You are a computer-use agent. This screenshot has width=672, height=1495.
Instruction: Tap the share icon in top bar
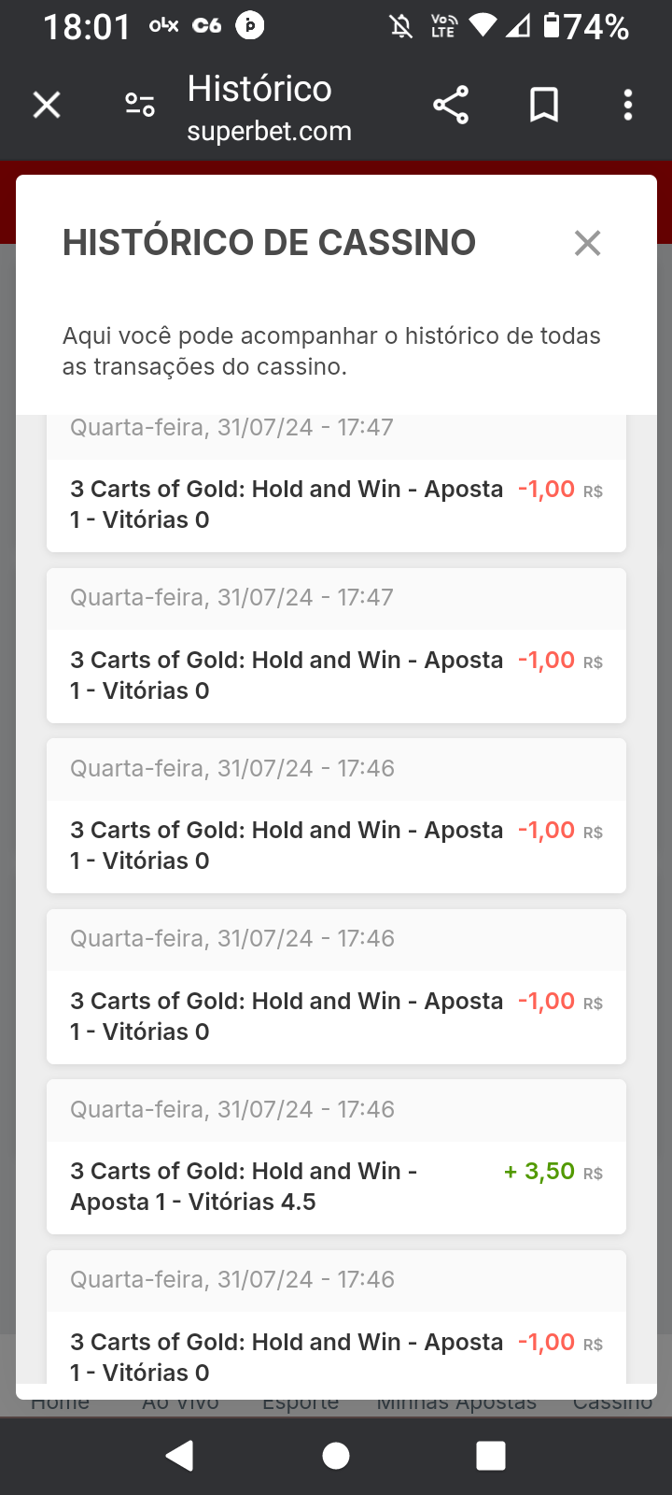click(x=451, y=105)
